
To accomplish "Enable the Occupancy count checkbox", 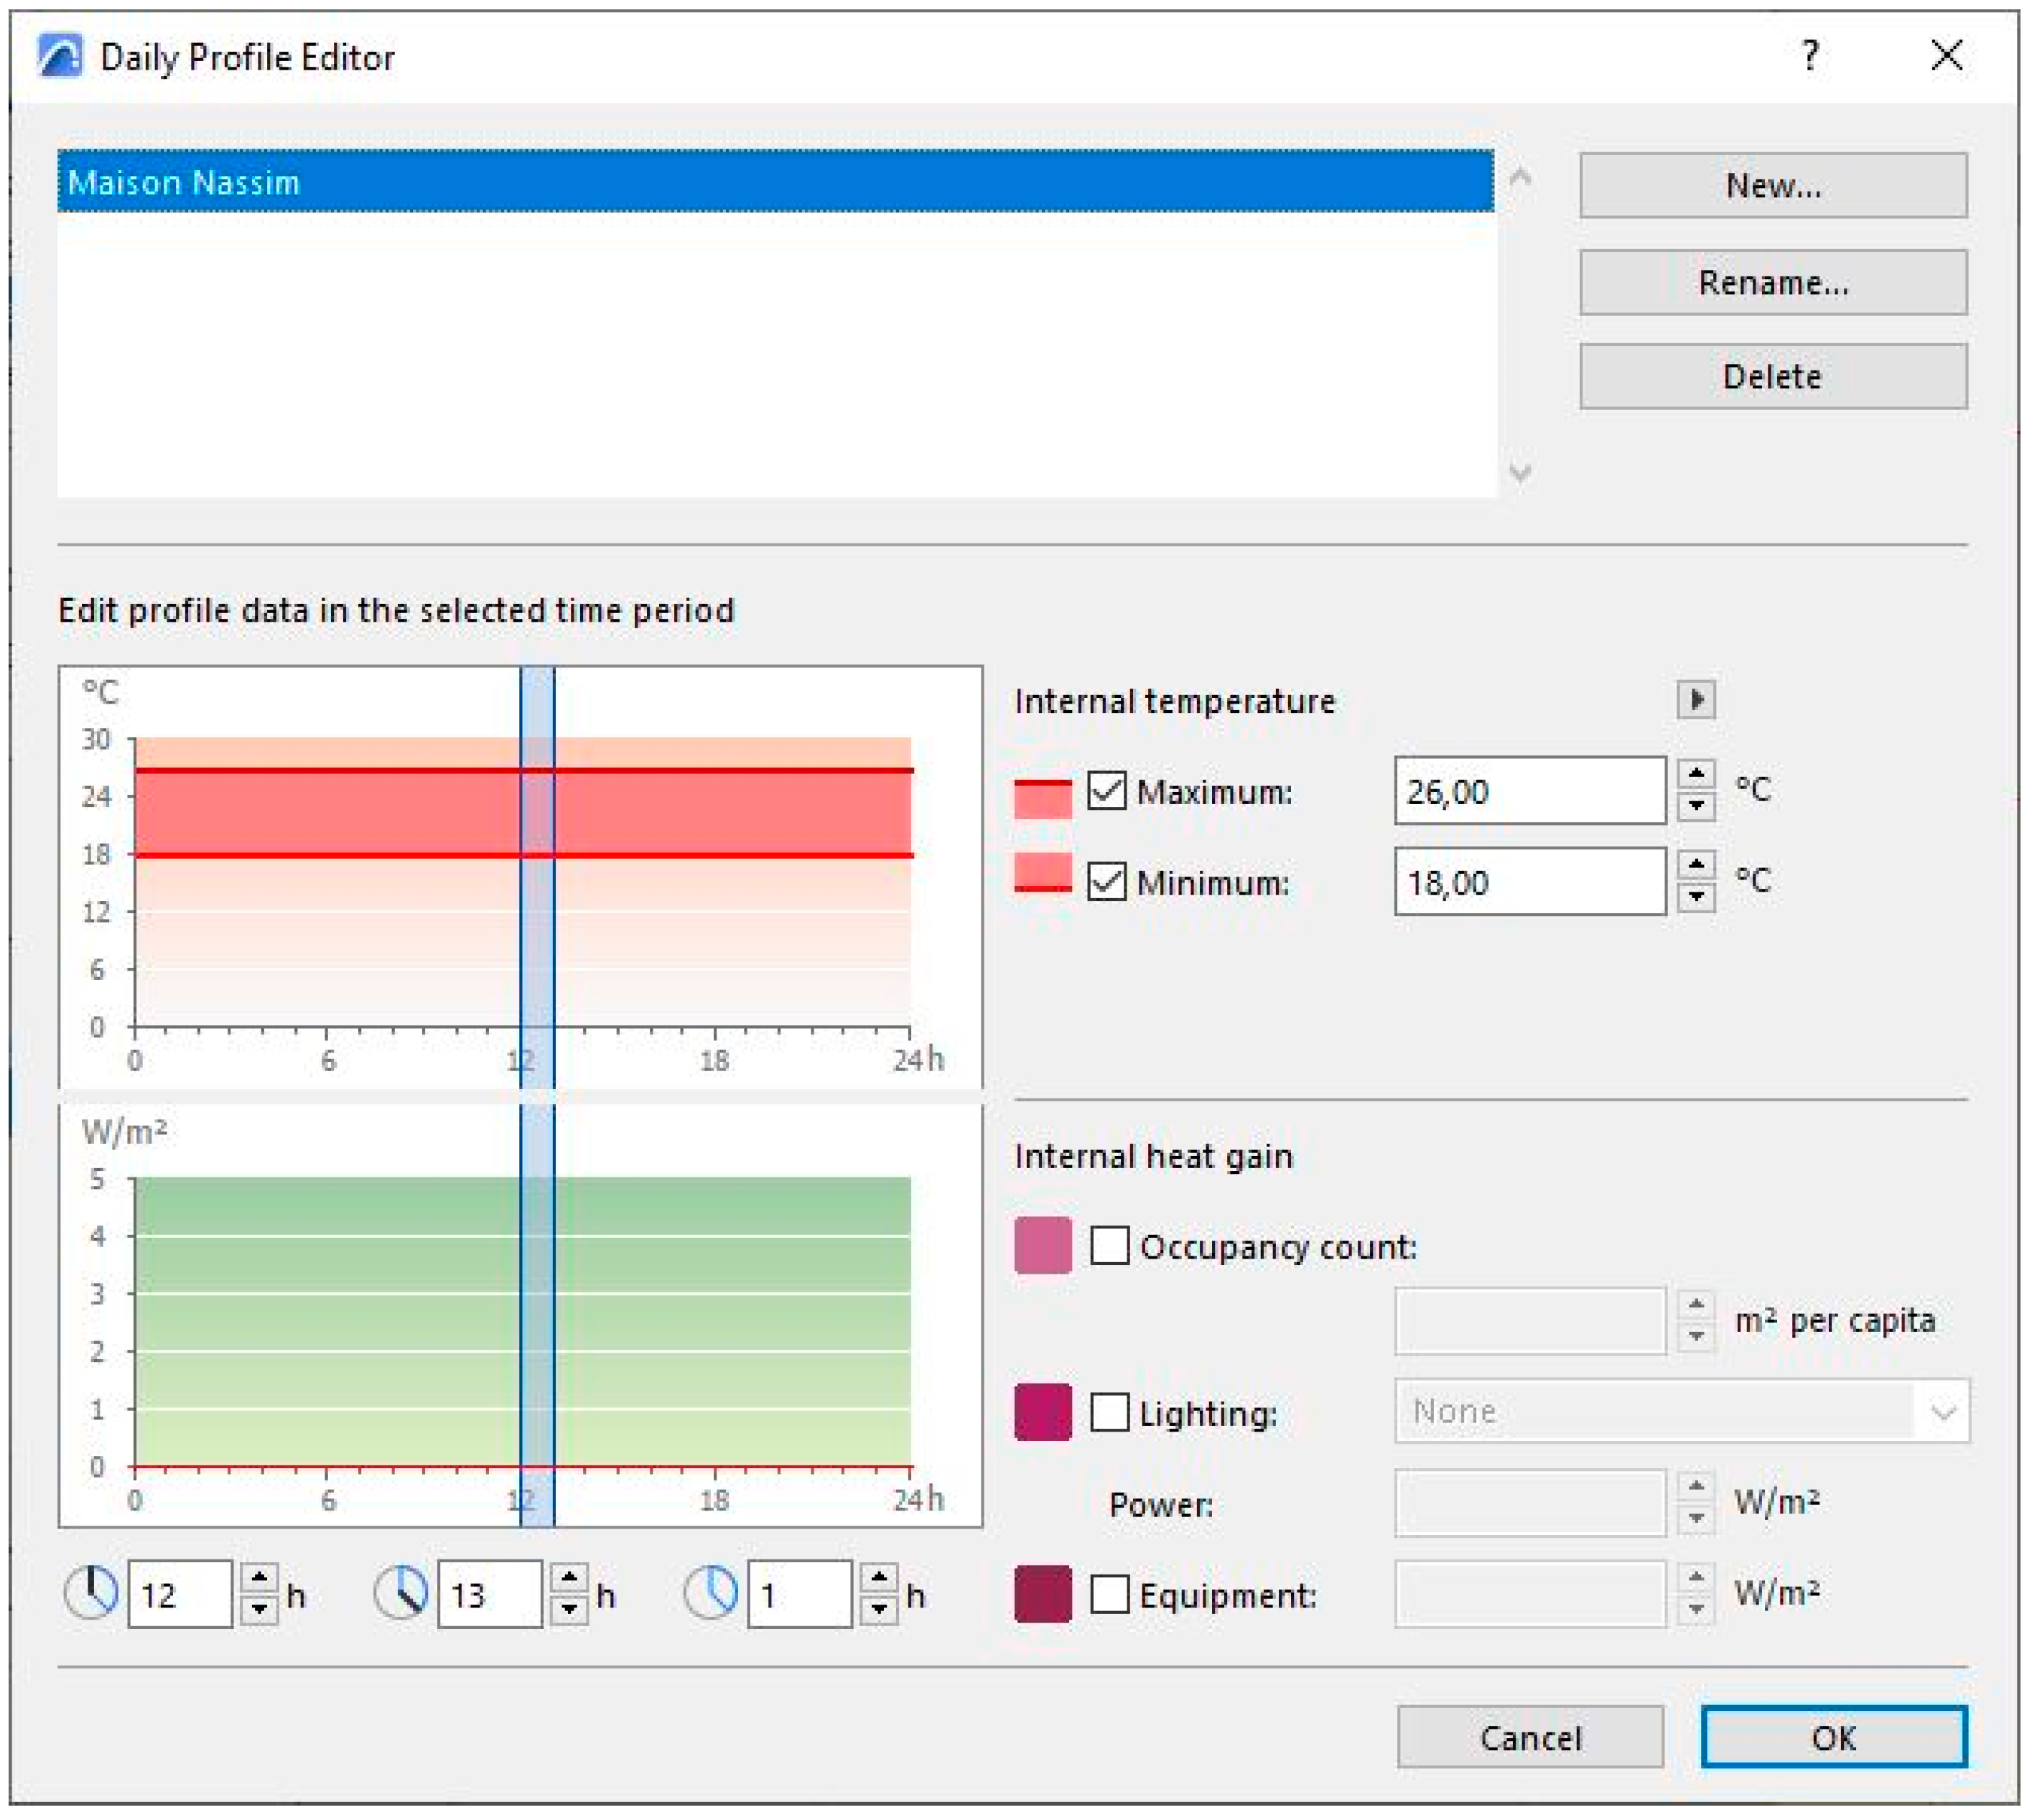I will pyautogui.click(x=1109, y=1246).
